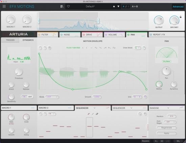
Task: Open the hamburger main menu
Action: pyautogui.click(x=4, y=6)
